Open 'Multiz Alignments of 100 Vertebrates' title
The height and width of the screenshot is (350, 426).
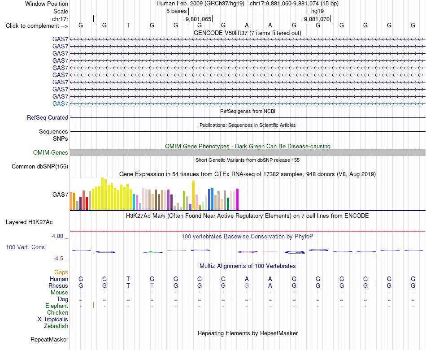click(x=248, y=266)
